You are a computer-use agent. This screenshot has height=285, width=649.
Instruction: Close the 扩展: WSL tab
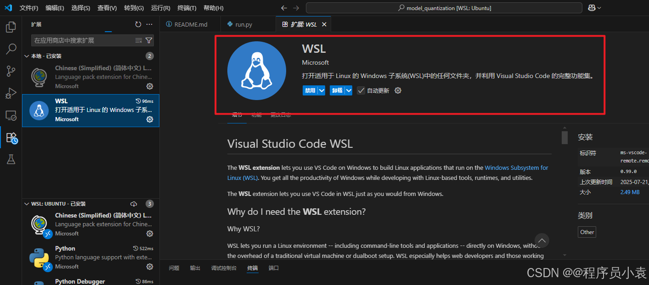point(324,24)
